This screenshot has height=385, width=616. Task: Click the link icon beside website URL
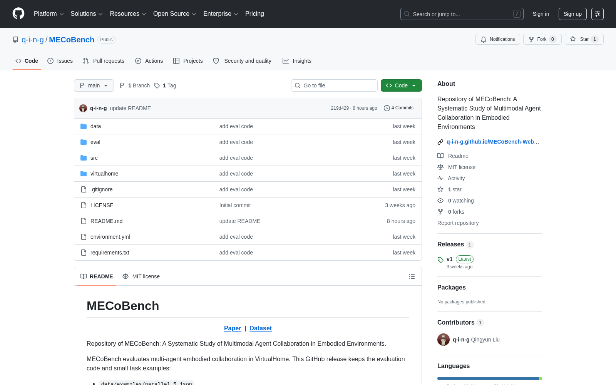[x=440, y=142]
